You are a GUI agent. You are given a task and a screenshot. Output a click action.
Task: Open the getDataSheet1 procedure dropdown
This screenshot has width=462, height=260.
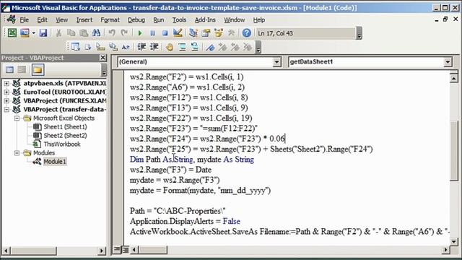click(448, 62)
